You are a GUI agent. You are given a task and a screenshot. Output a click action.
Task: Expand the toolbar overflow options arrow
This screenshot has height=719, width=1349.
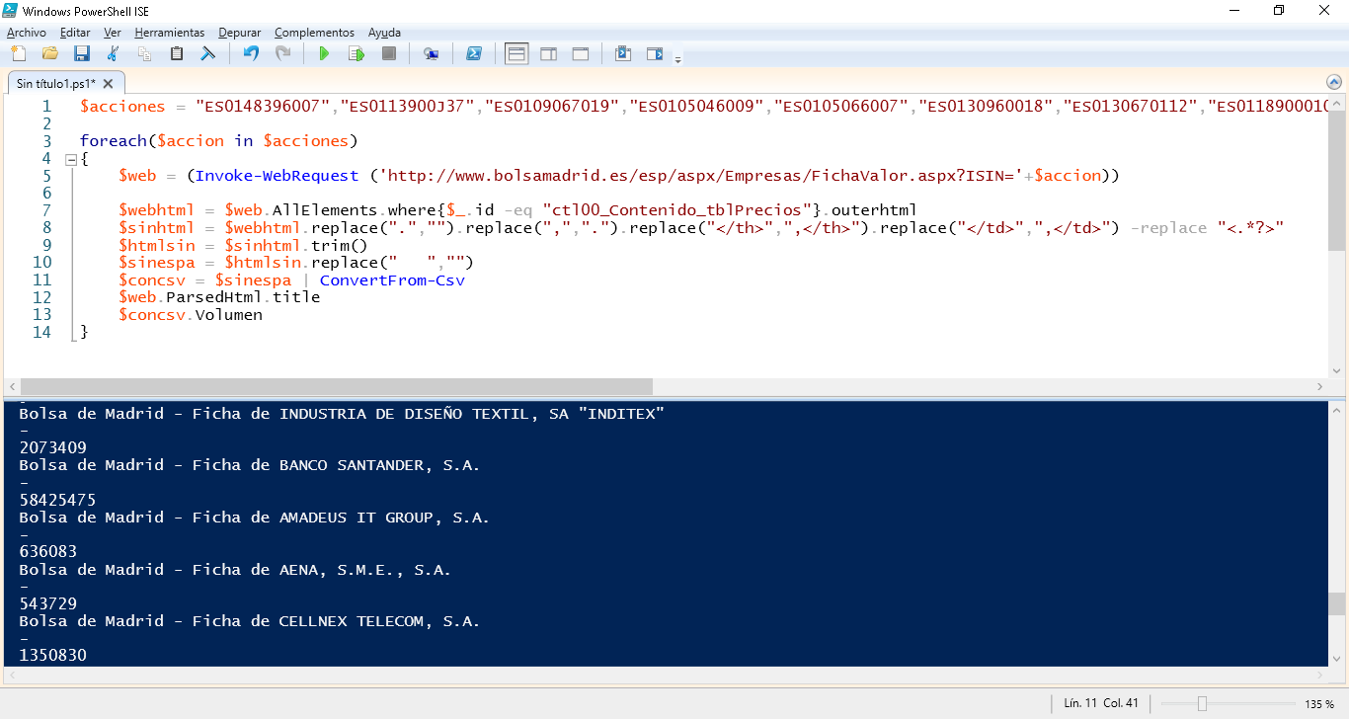tap(677, 60)
